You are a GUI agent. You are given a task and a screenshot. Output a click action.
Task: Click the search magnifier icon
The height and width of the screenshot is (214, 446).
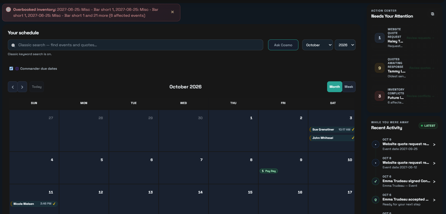coord(13,45)
